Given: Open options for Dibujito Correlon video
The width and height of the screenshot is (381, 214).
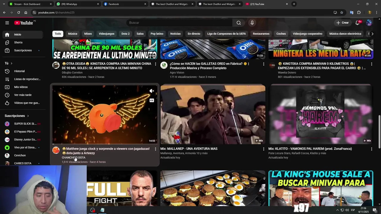Looking at the screenshot, I should click(x=155, y=64).
